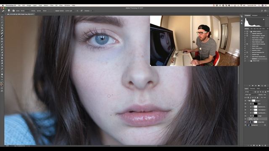Image resolution: width=269 pixels, height=151 pixels.
Task: Switch to the Channels tab
Action: (x=252, y=89)
